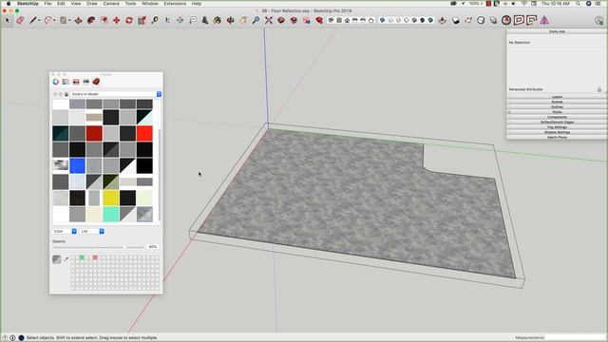Image resolution: width=608 pixels, height=342 pixels.
Task: Click the account profile icon in the toolbar
Action: pyautogui.click(x=599, y=21)
